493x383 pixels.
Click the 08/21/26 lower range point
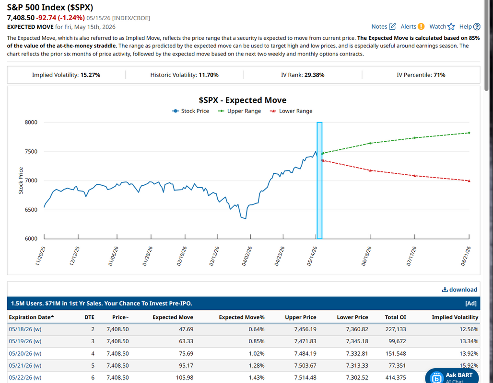tap(469, 181)
